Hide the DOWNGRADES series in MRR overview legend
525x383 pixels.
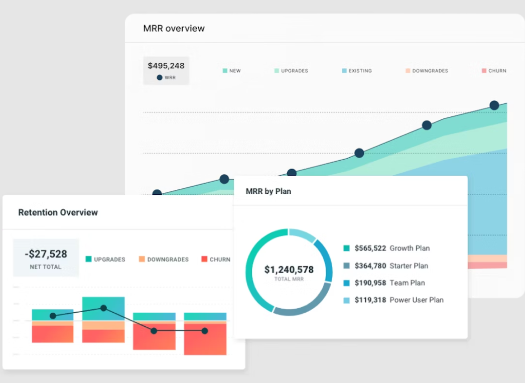pos(426,71)
